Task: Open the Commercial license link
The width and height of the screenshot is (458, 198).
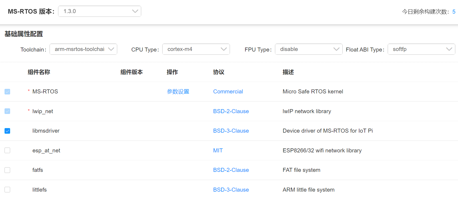Action: [x=228, y=92]
